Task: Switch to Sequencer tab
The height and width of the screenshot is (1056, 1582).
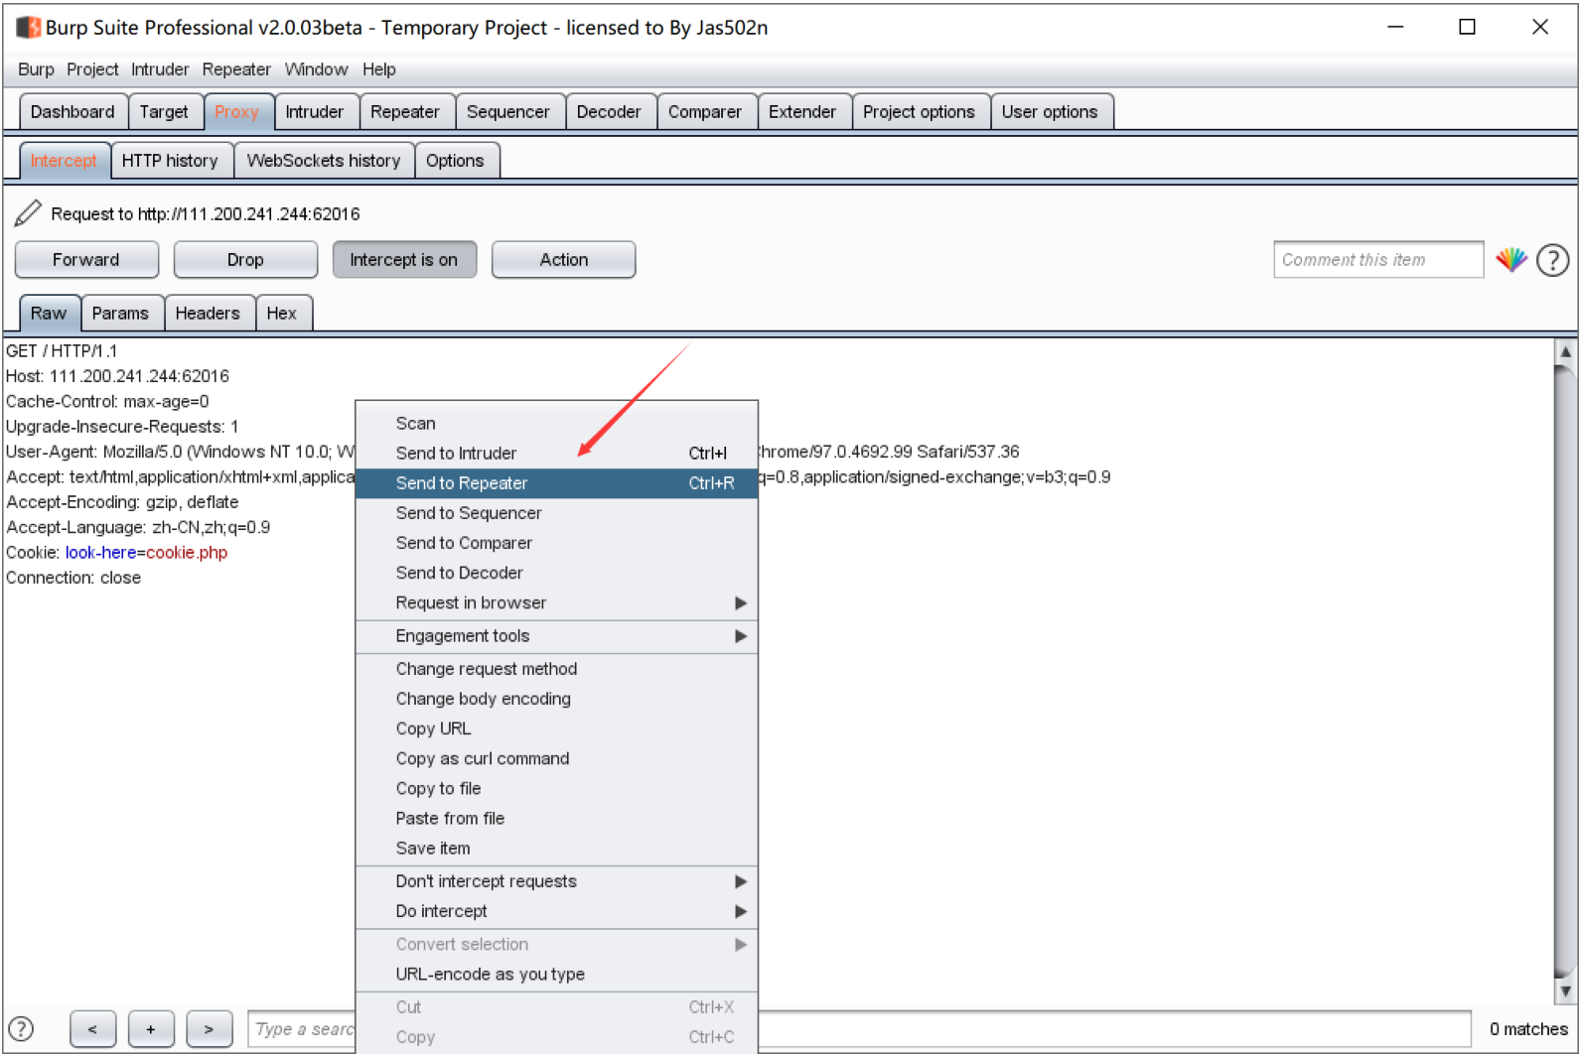Action: 508,112
